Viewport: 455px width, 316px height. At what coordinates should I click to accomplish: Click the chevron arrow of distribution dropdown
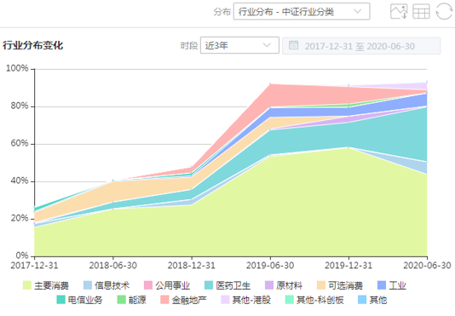coord(358,12)
